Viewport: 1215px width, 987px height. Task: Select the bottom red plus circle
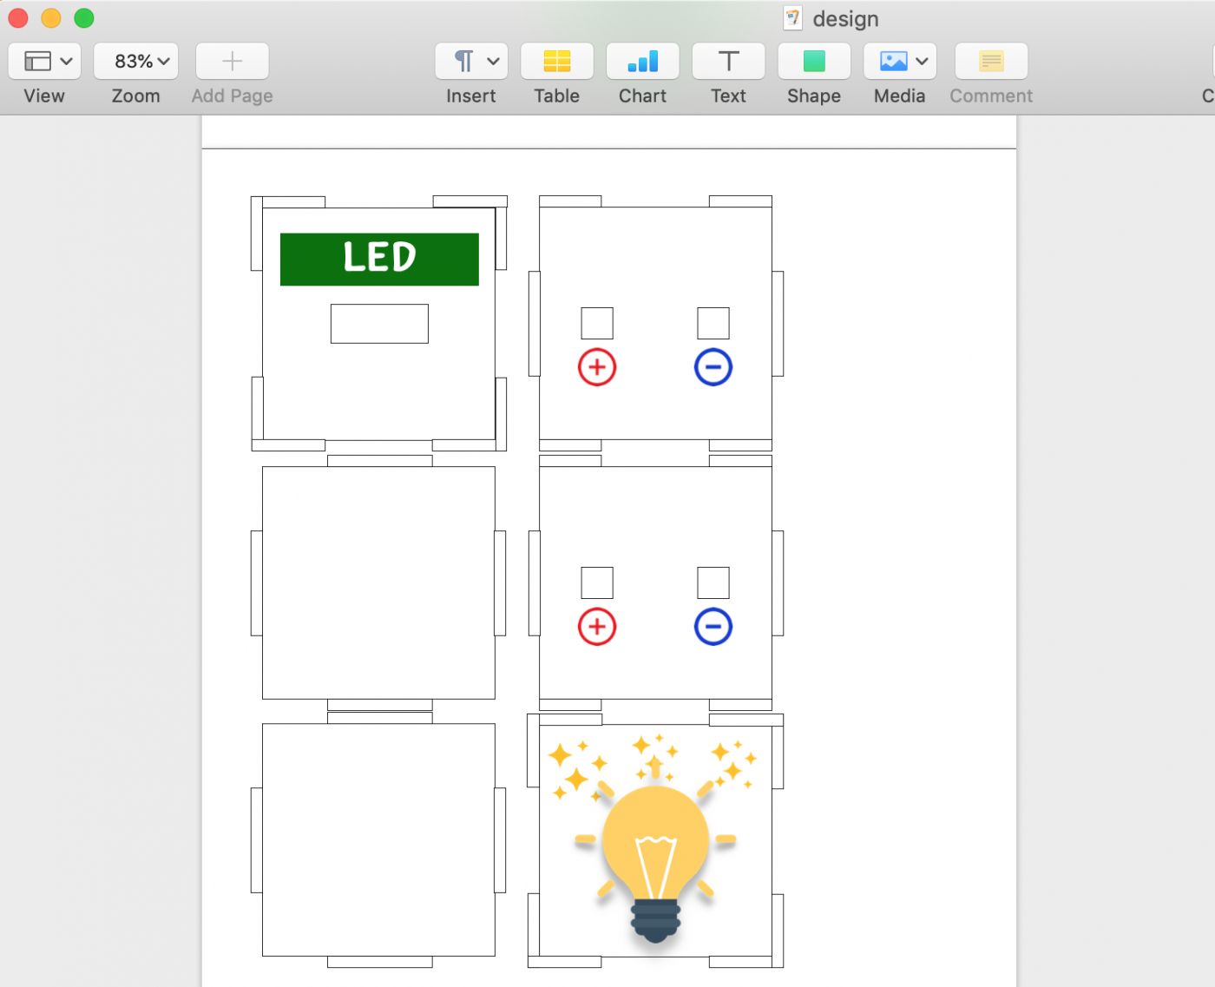tap(597, 627)
